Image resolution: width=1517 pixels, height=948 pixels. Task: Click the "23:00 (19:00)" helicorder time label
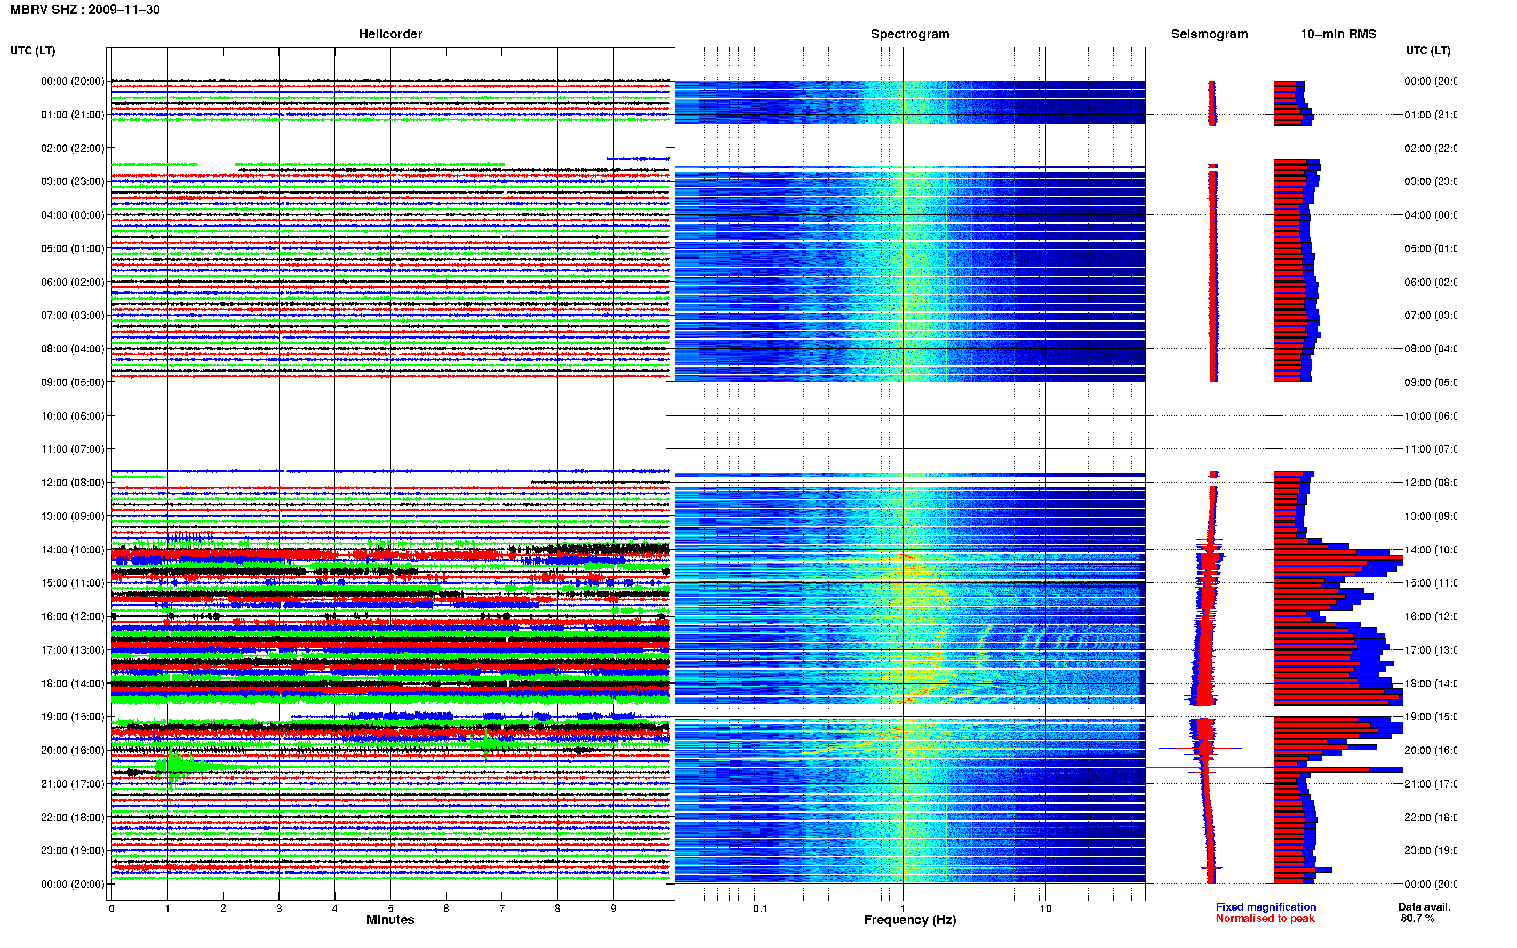click(x=73, y=850)
